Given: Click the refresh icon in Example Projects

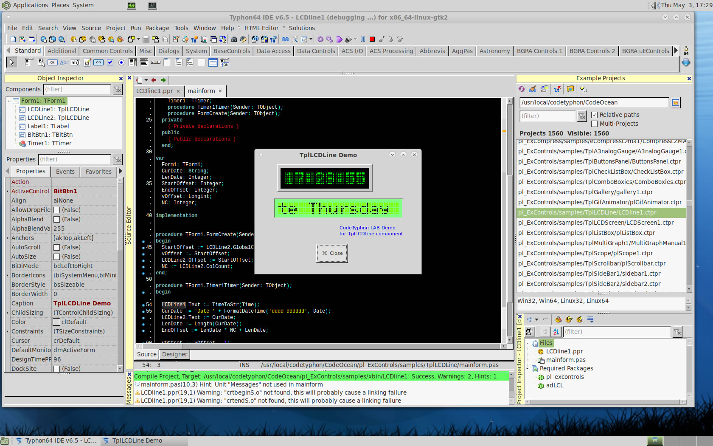Looking at the screenshot, I should 522,89.
